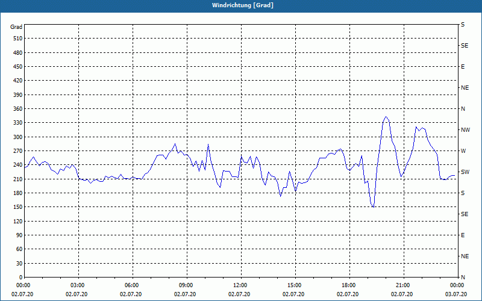Click the NW compass label
The image size is (482, 301).
tap(465, 130)
